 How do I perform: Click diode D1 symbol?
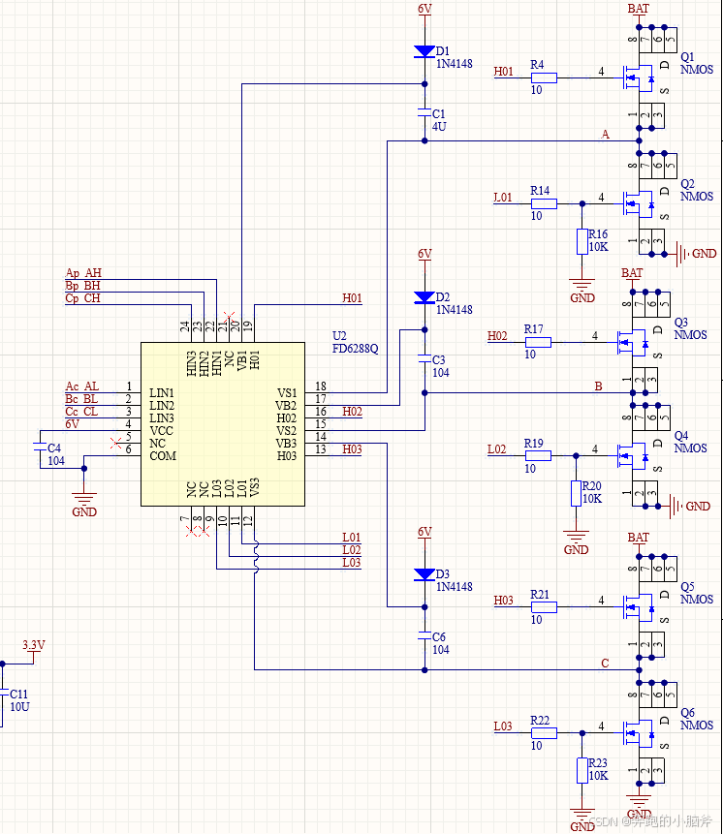coord(424,51)
